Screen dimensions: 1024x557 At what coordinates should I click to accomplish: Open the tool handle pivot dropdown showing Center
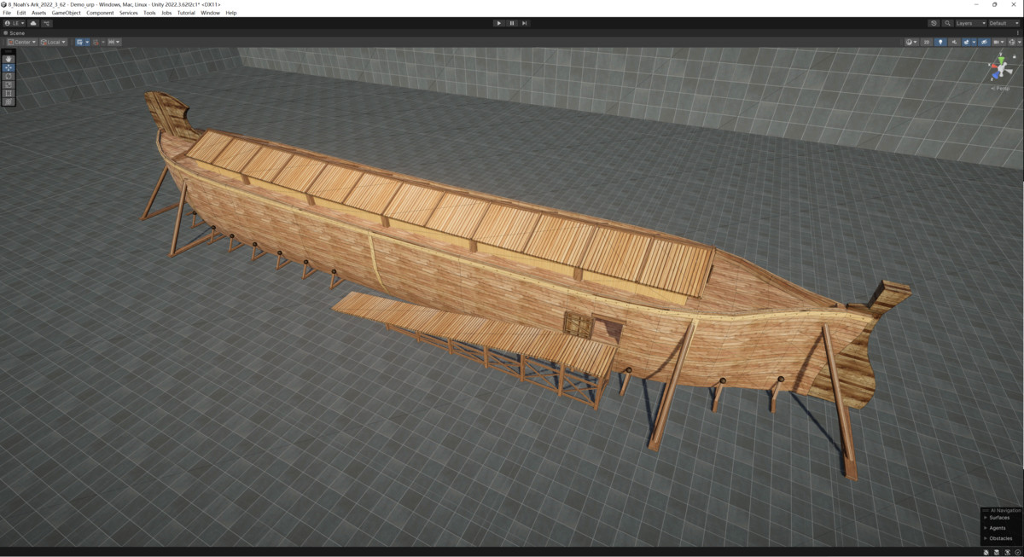[x=24, y=42]
